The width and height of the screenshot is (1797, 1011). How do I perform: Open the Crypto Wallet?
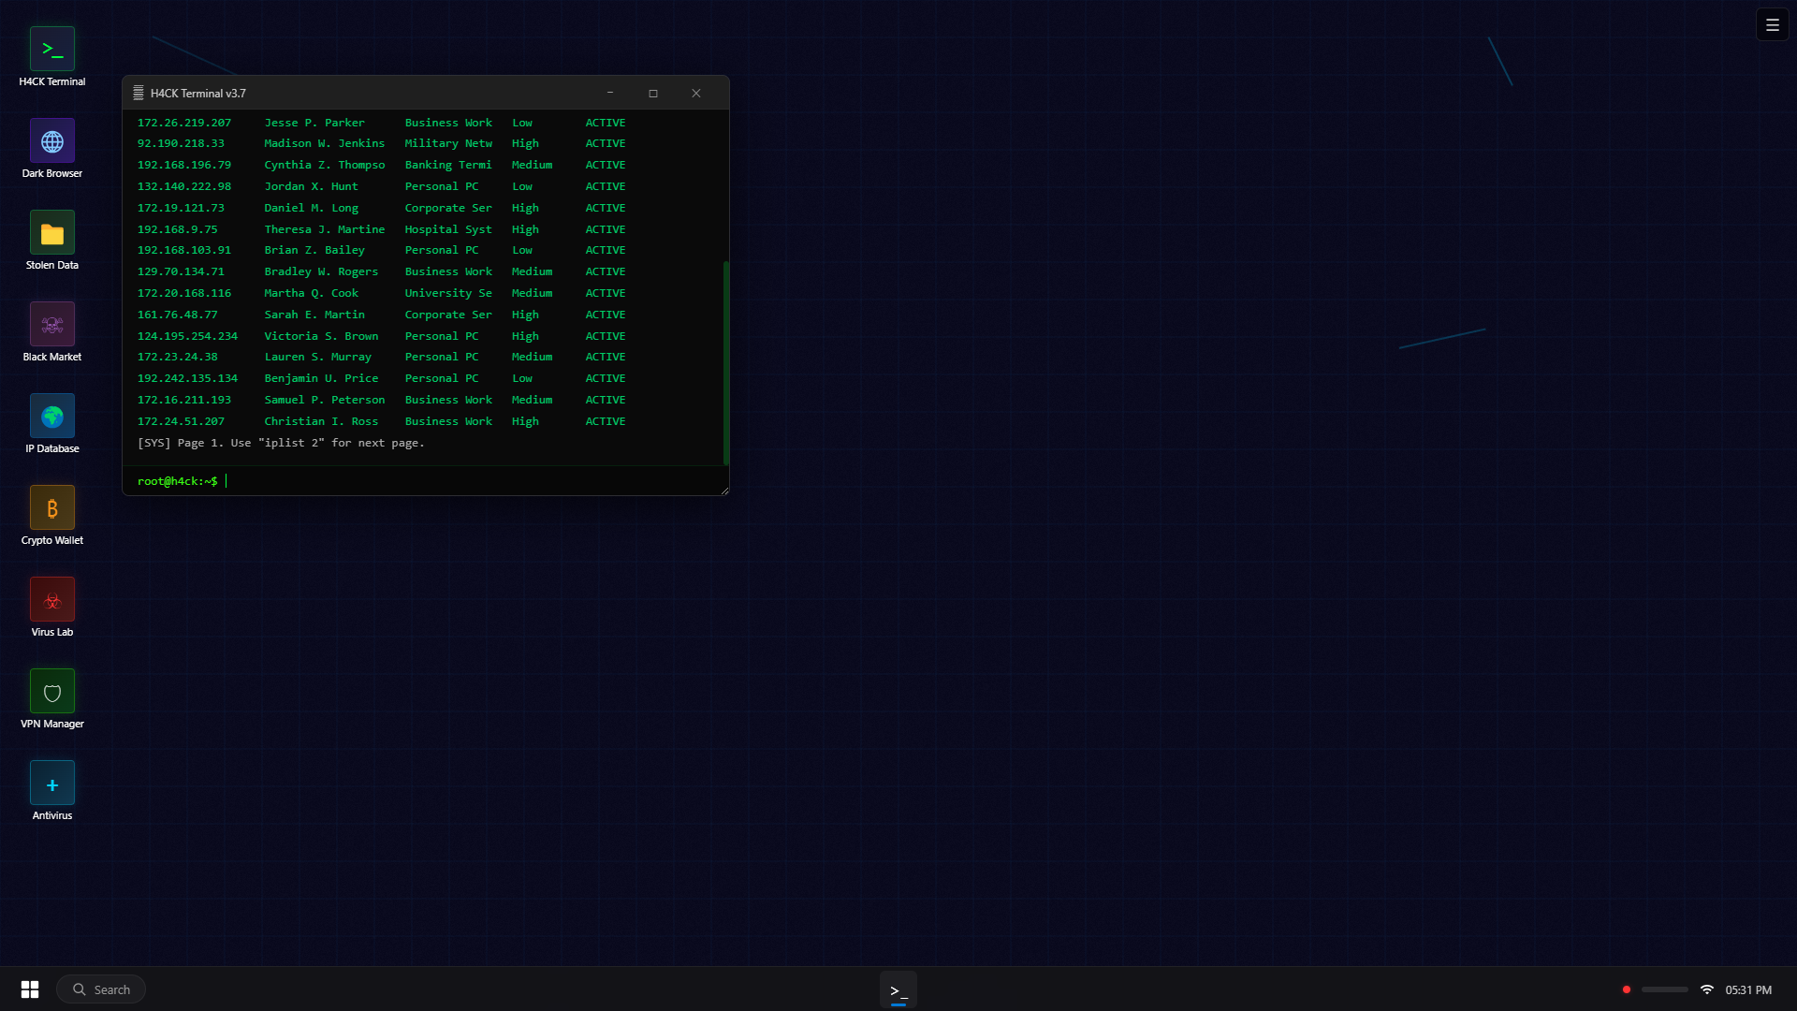[51, 506]
